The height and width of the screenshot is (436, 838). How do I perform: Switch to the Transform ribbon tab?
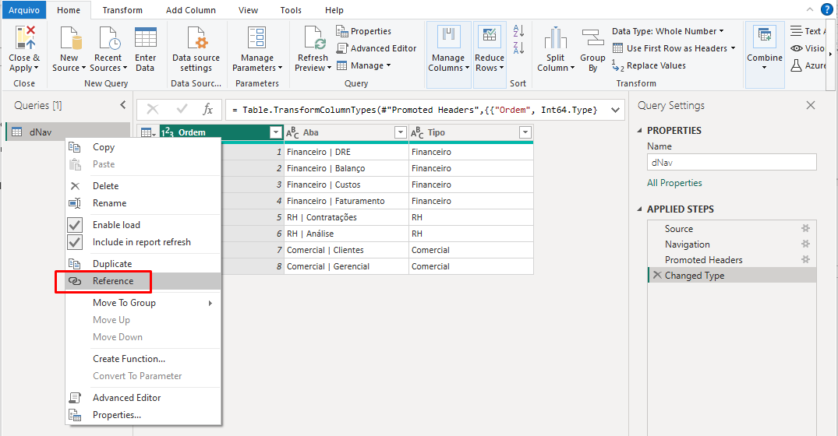coord(122,10)
